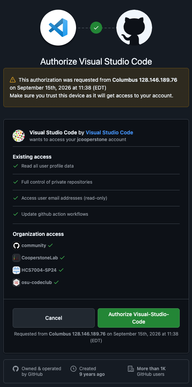Click checkmark beside Full control of private repositories

[16, 182]
